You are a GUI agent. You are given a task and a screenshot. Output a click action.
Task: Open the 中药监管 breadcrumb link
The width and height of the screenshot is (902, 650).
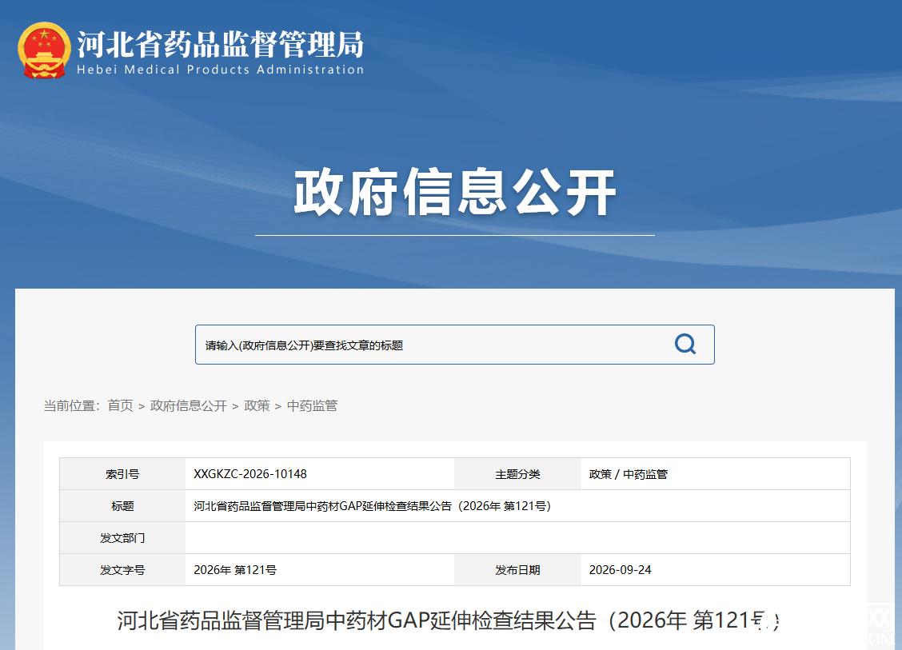tap(313, 405)
